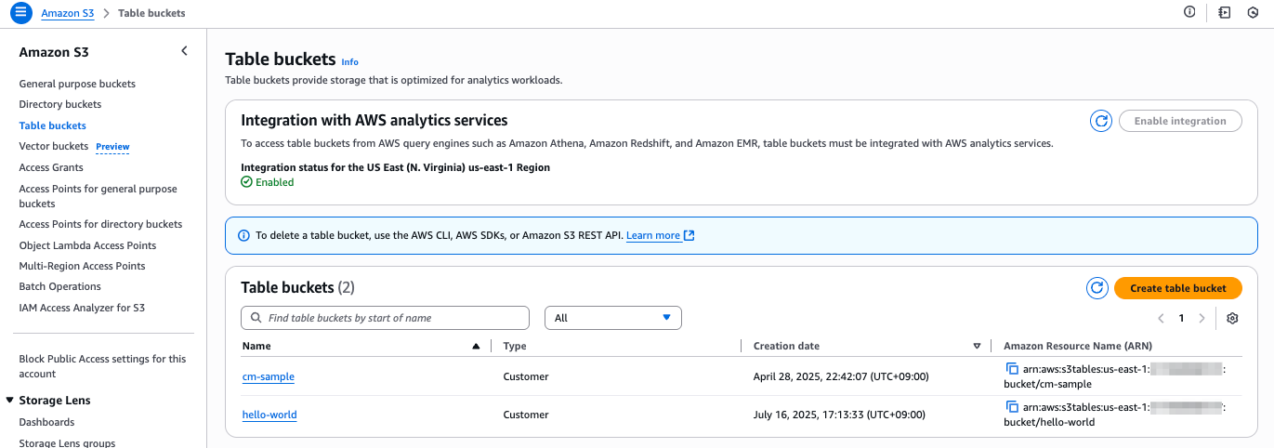Click the bucket/cm-sample ARN text
The width and height of the screenshot is (1274, 448).
1048,384
